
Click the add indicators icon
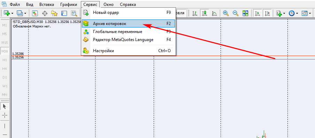click(279, 13)
